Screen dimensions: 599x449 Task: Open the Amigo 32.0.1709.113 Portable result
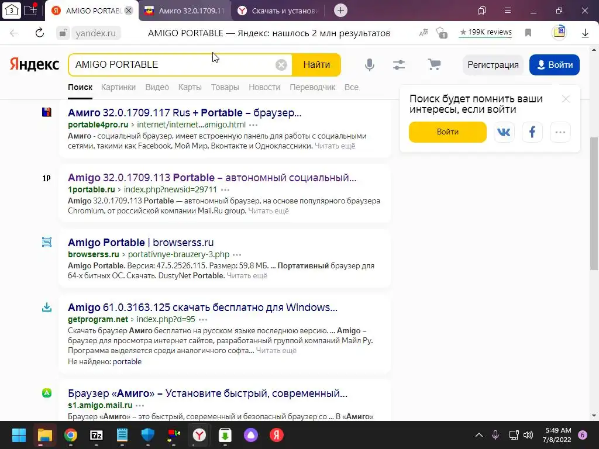coord(212,178)
